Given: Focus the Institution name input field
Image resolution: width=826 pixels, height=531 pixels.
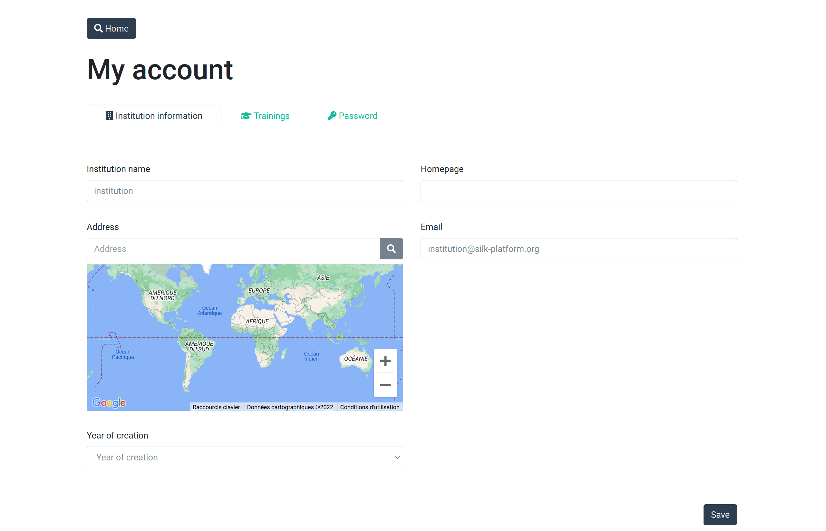Looking at the screenshot, I should (x=244, y=191).
